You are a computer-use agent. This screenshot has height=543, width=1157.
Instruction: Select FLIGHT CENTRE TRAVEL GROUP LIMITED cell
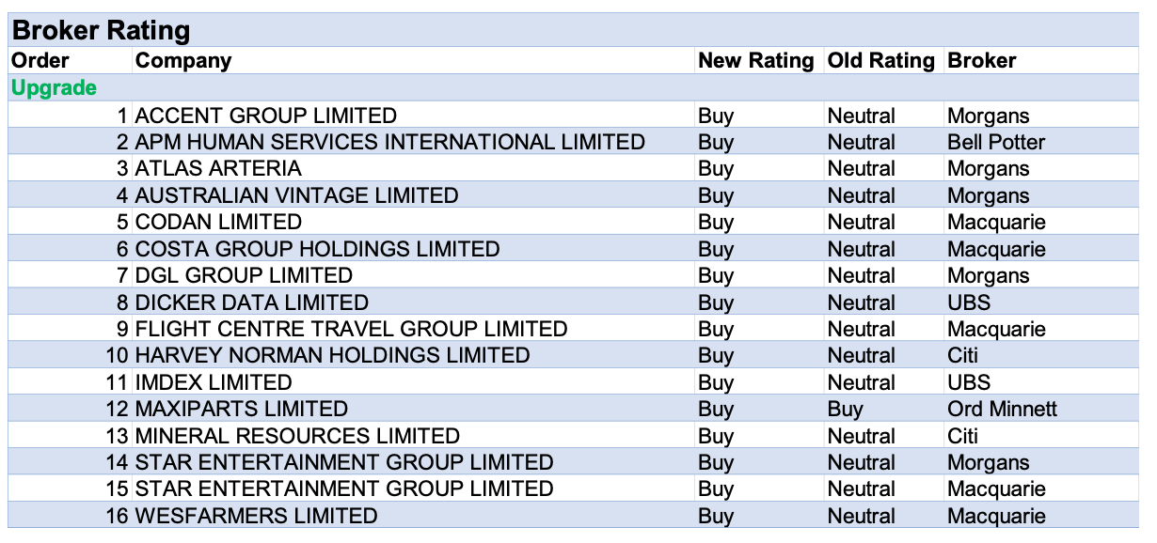coord(352,330)
